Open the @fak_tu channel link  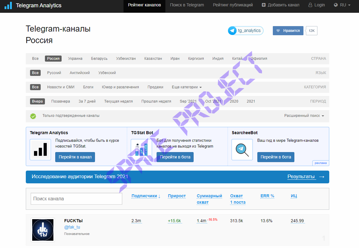tap(72, 227)
